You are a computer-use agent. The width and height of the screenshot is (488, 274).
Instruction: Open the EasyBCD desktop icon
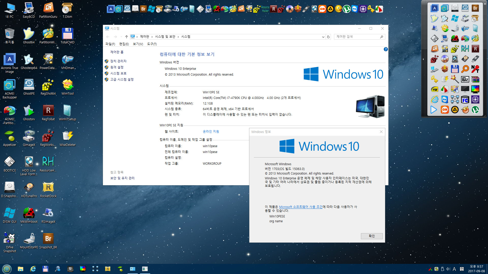29,10
